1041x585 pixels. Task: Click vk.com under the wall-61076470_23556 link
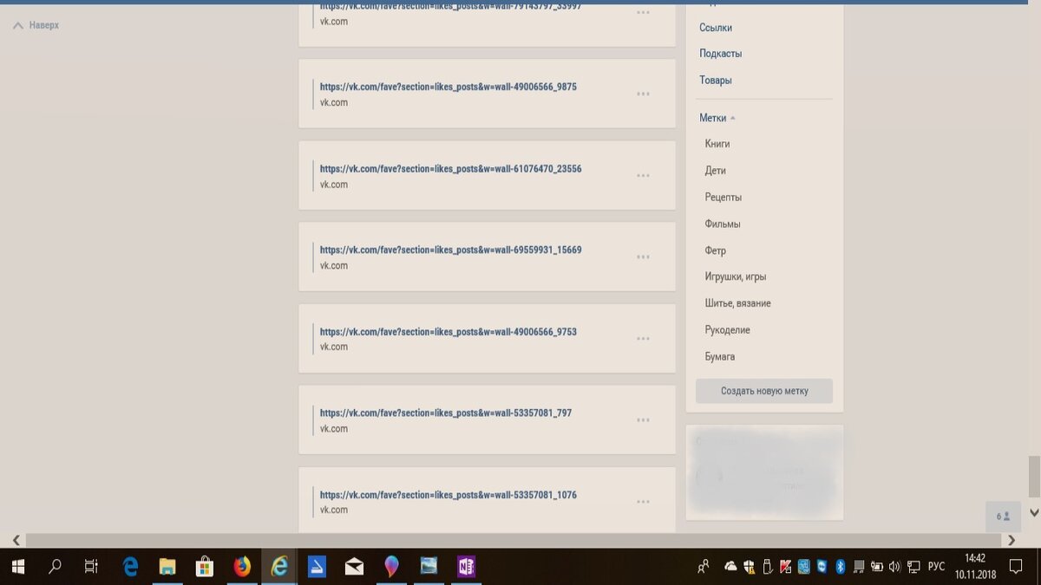click(334, 185)
